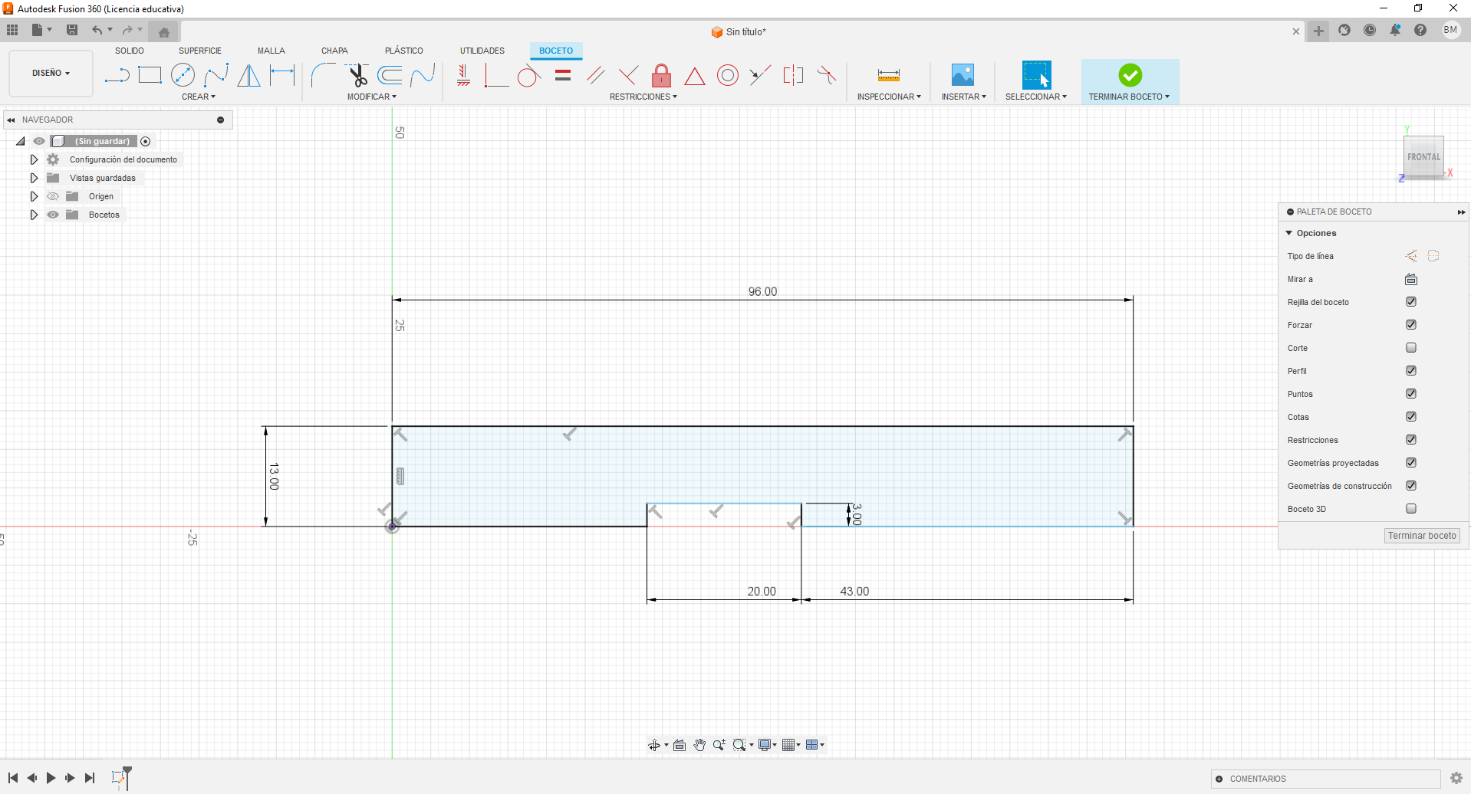Select the Trim scissors tool
Image resolution: width=1471 pixels, height=794 pixels.
(x=357, y=75)
